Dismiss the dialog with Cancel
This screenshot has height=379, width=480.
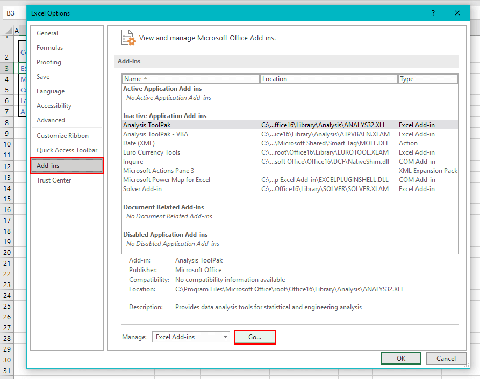click(446, 358)
